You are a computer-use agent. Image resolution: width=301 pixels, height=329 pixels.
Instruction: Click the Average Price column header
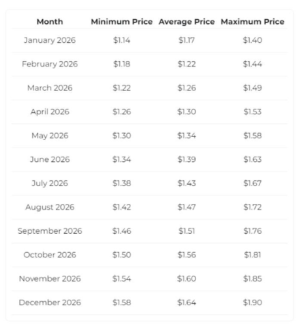pos(187,22)
